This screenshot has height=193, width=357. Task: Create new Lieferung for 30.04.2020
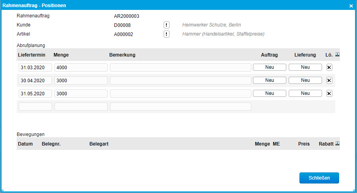305,80
